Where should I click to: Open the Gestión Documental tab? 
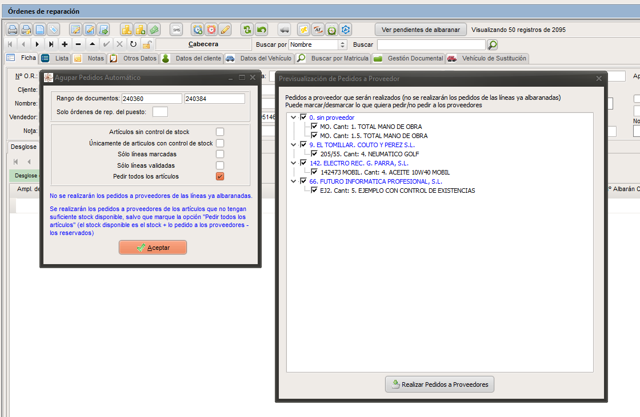[x=408, y=58]
